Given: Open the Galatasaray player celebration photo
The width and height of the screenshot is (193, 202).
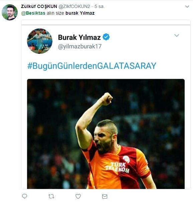Looking at the screenshot, I should (106, 134).
